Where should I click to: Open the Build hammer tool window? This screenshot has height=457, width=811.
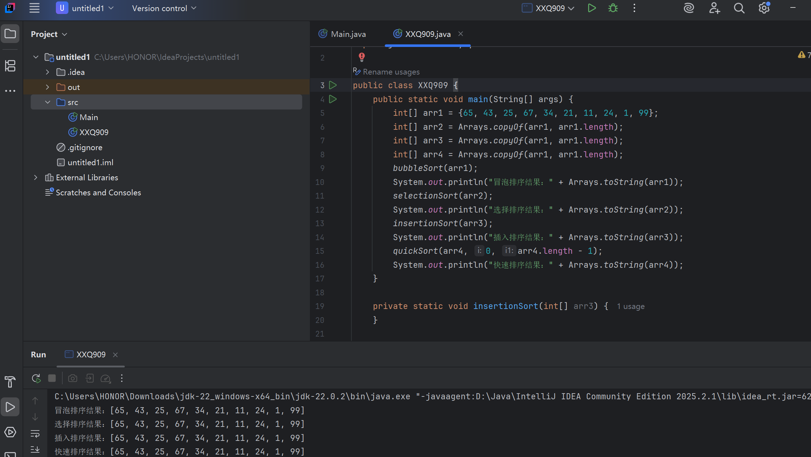click(10, 382)
